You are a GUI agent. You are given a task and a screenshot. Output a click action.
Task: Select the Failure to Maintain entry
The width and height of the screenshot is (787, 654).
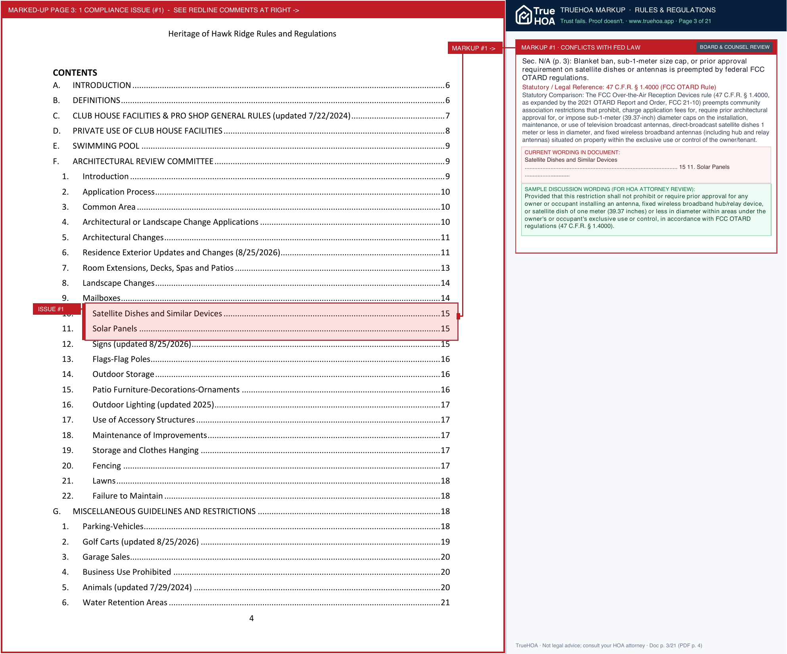click(x=256, y=496)
